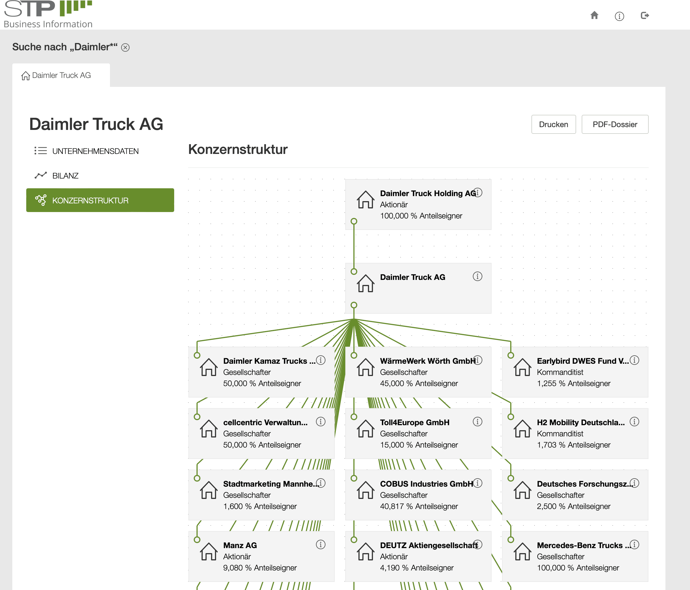The width and height of the screenshot is (690, 590).
Task: Show info for H2 Mobility Deutschland
Action: [x=634, y=422]
